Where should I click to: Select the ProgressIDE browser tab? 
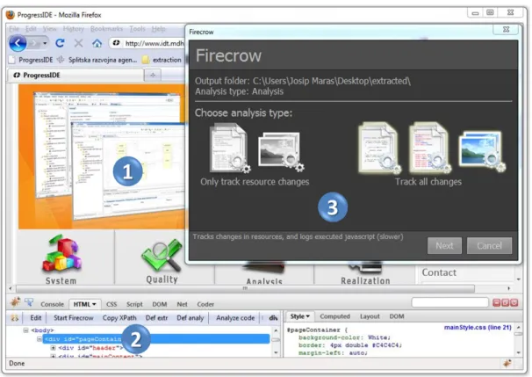pos(75,75)
